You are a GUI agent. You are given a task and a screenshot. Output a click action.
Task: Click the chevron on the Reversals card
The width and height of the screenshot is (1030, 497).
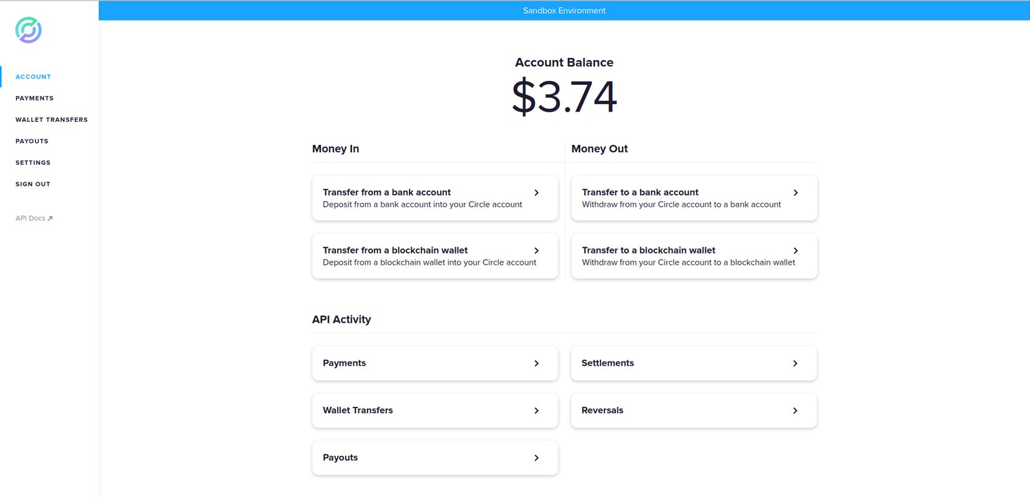pyautogui.click(x=795, y=411)
